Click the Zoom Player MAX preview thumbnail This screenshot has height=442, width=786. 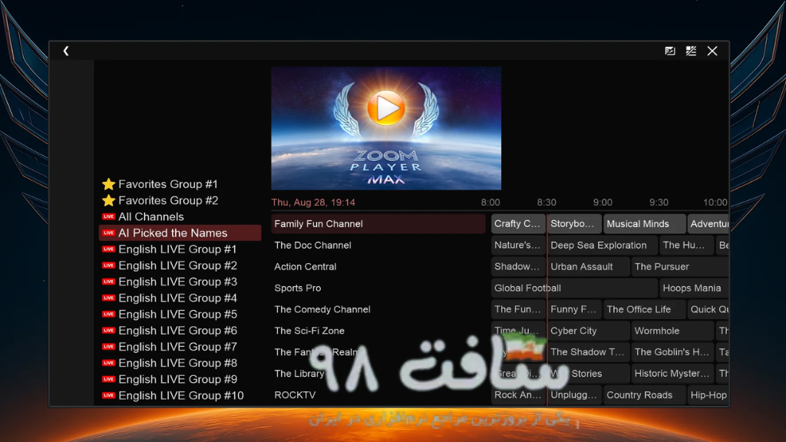tap(386, 128)
